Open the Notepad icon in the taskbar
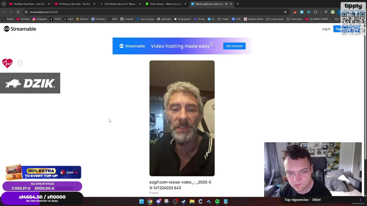367x206 pixels. pyautogui.click(x=226, y=201)
